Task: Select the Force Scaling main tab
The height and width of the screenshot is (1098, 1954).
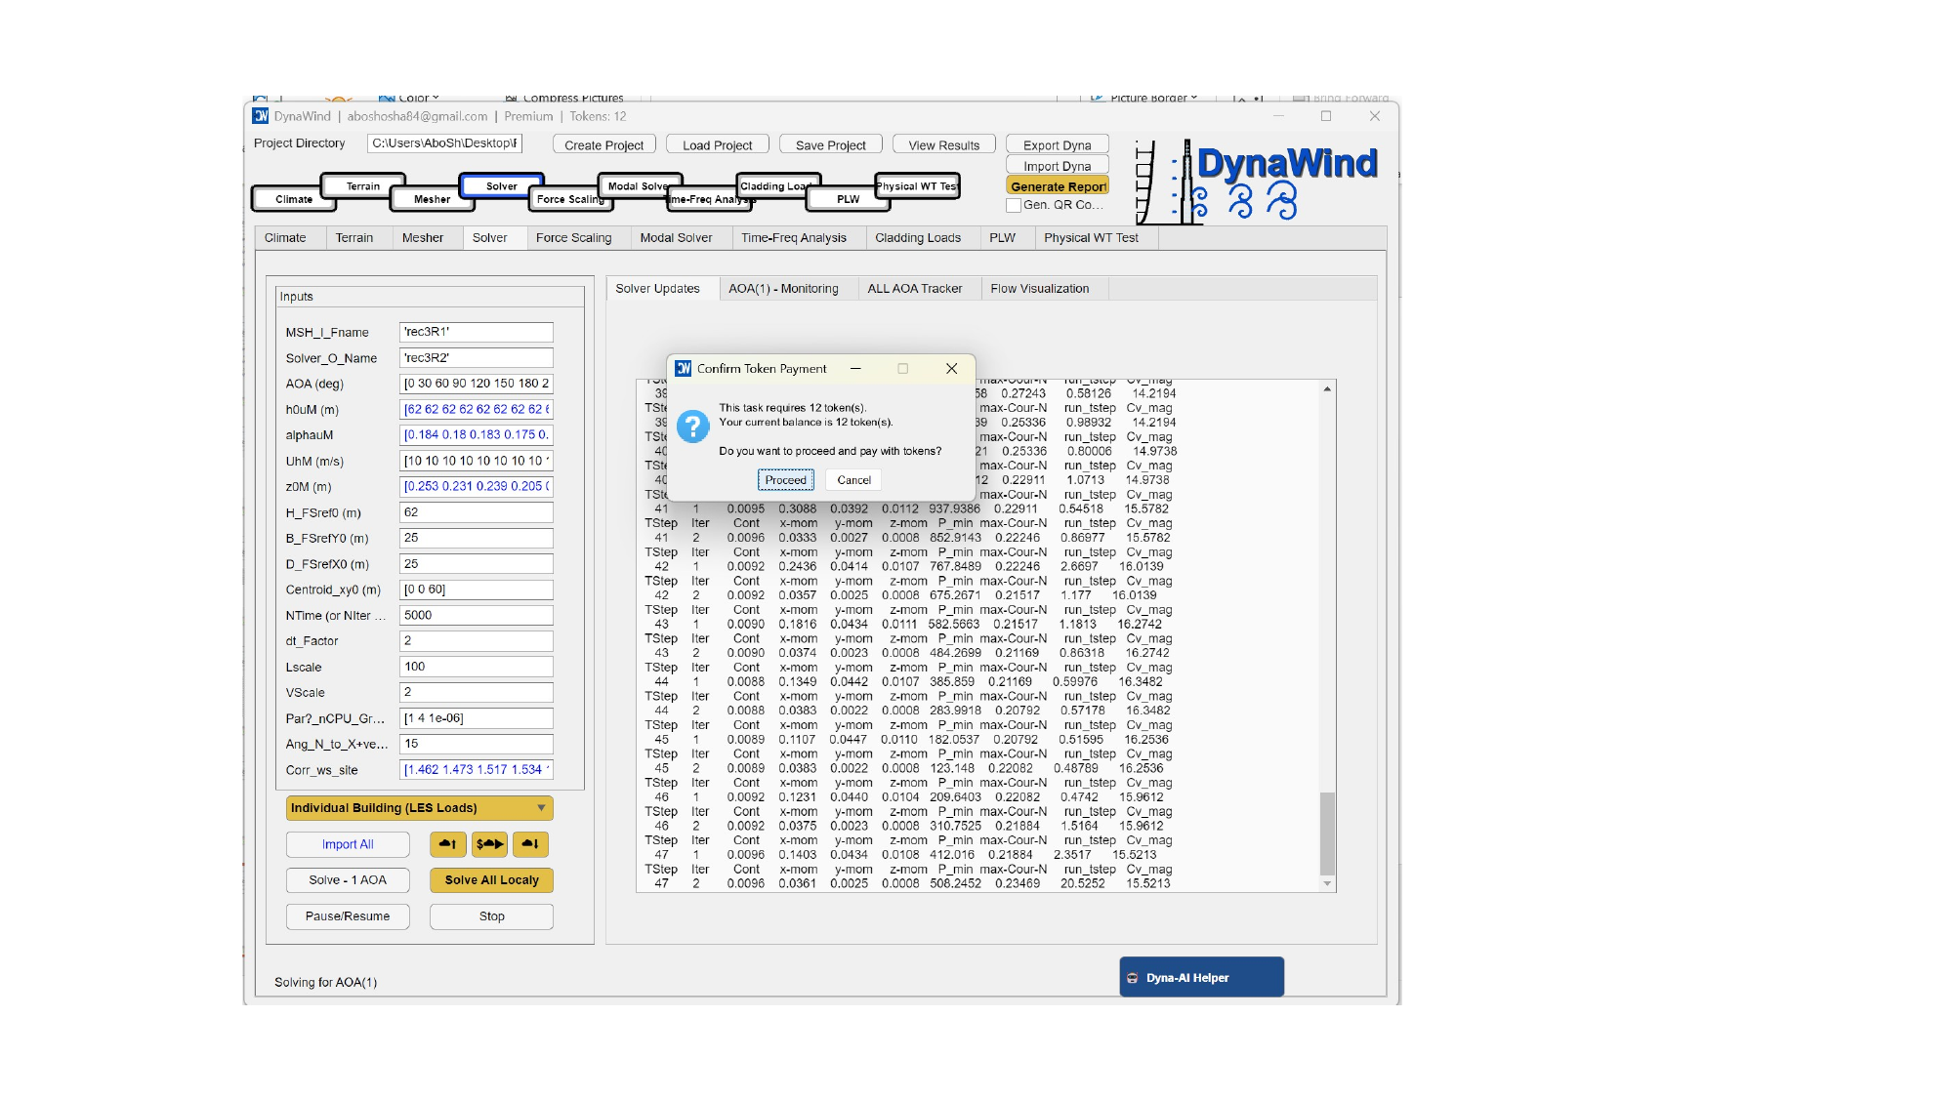Action: [x=573, y=238]
